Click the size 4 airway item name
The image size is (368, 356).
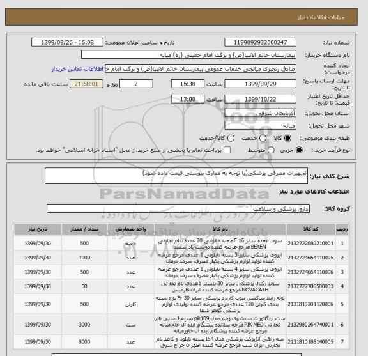[220, 272]
